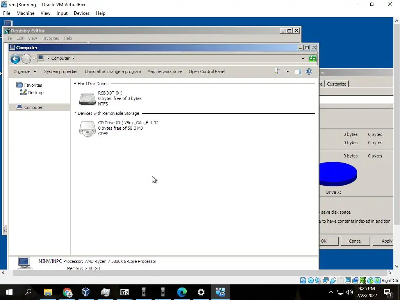Click Open Control Panel
The height and width of the screenshot is (300, 400).
click(x=207, y=71)
